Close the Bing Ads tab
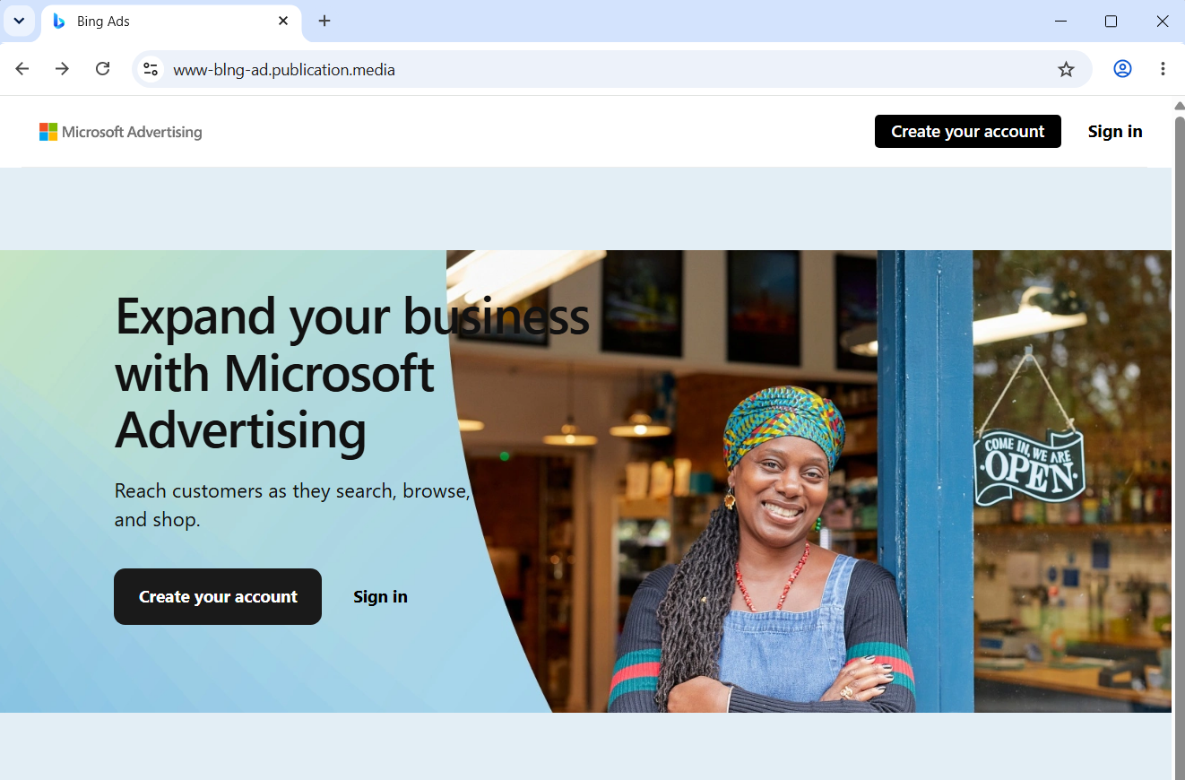The height and width of the screenshot is (780, 1185). pyautogui.click(x=283, y=21)
